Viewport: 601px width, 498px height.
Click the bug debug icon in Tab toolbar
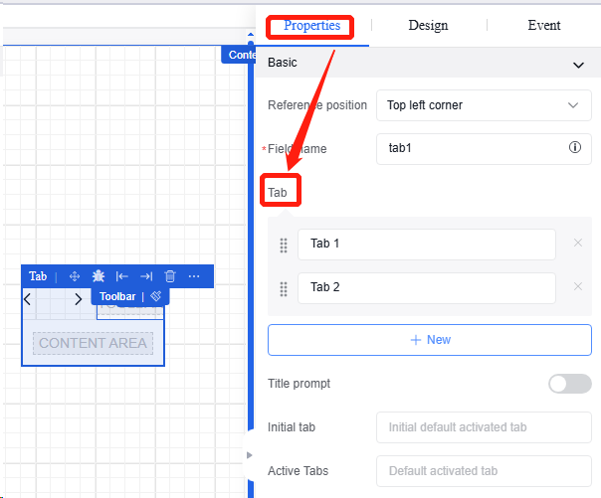click(x=99, y=276)
